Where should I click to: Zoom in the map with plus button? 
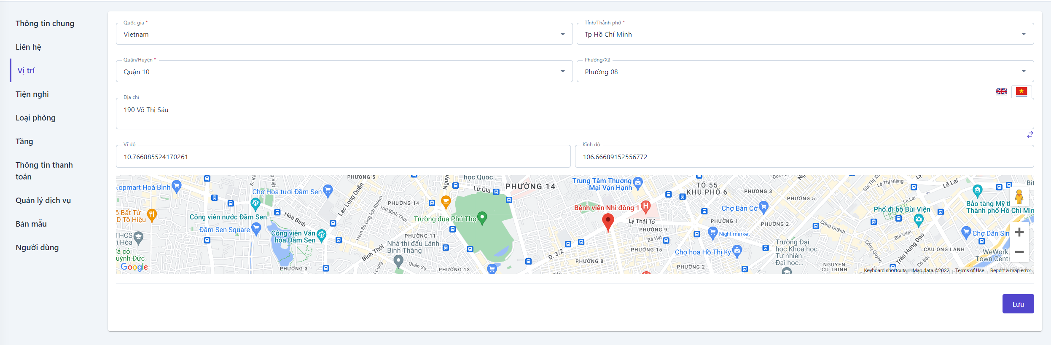click(x=1019, y=232)
